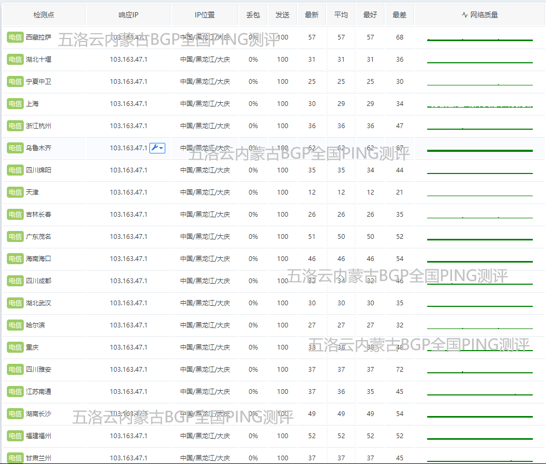The image size is (546, 464).
Task: Click the 网络质量 column header
Action: [479, 15]
